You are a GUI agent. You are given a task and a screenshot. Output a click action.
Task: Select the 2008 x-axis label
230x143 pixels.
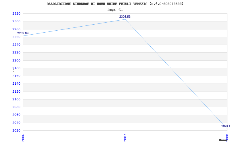point(227,138)
